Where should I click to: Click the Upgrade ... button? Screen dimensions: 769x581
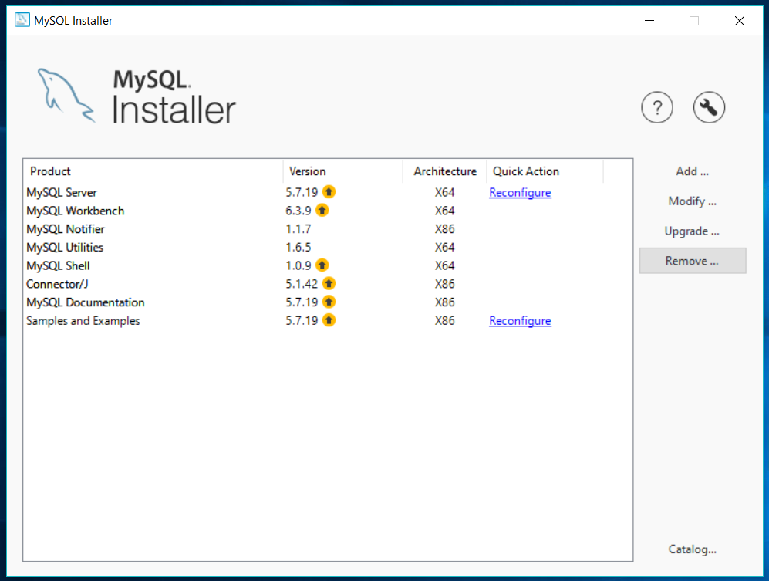[692, 231]
